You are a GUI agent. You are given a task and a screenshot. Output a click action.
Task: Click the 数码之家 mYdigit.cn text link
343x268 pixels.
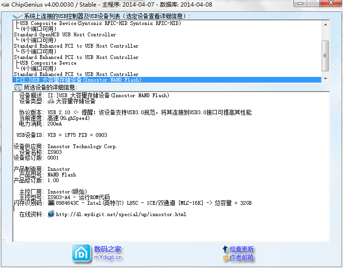point(108,253)
